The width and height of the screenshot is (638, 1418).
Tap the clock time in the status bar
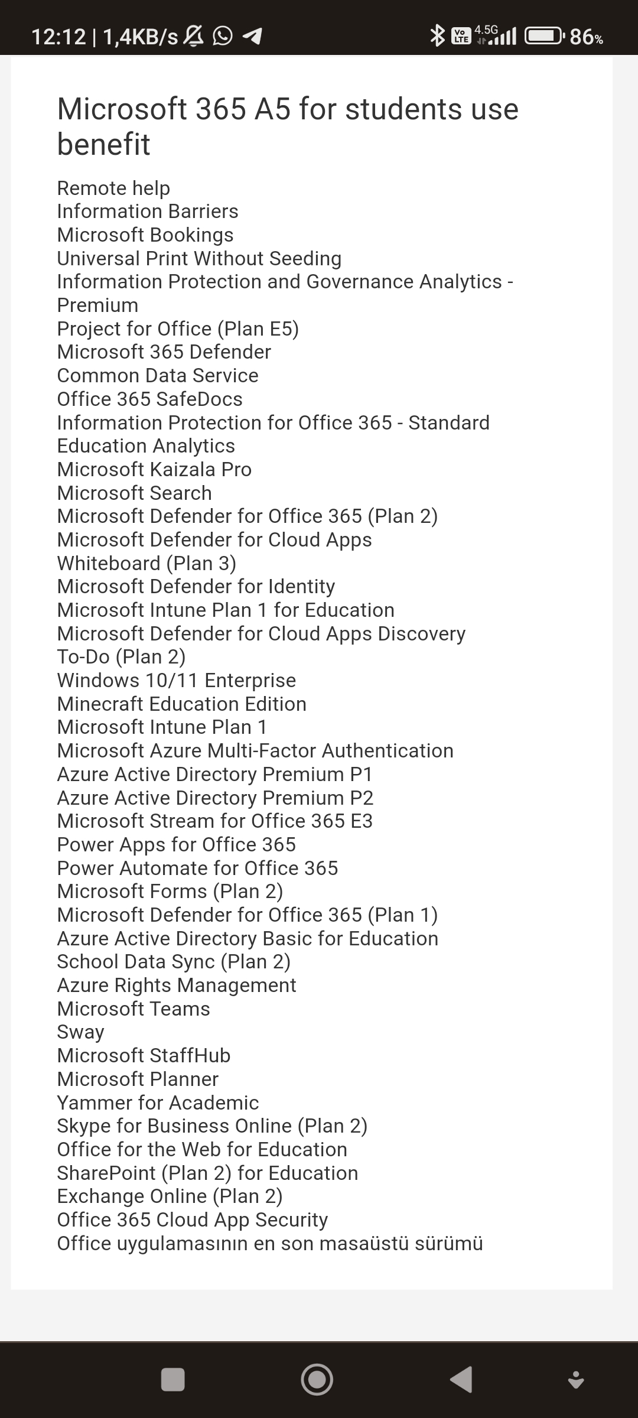pyautogui.click(x=58, y=37)
